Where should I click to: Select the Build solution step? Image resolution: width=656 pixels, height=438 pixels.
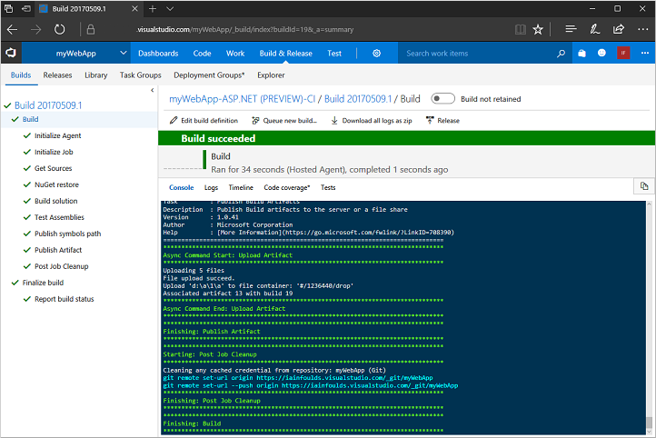[x=56, y=201]
